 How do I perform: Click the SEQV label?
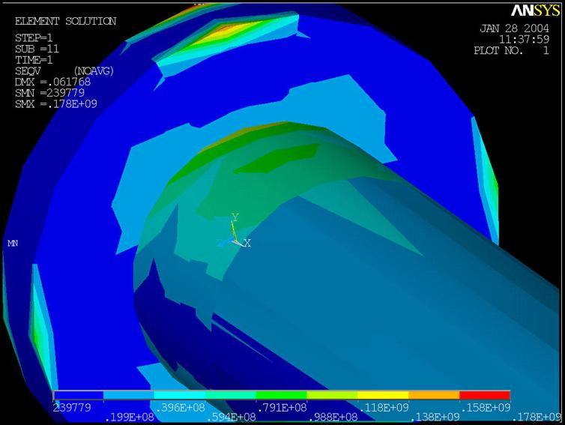tap(28, 71)
